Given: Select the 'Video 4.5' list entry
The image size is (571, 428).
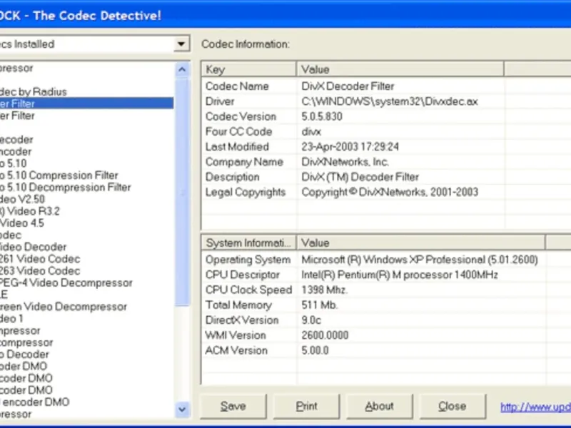Looking at the screenshot, I should click(x=22, y=223).
